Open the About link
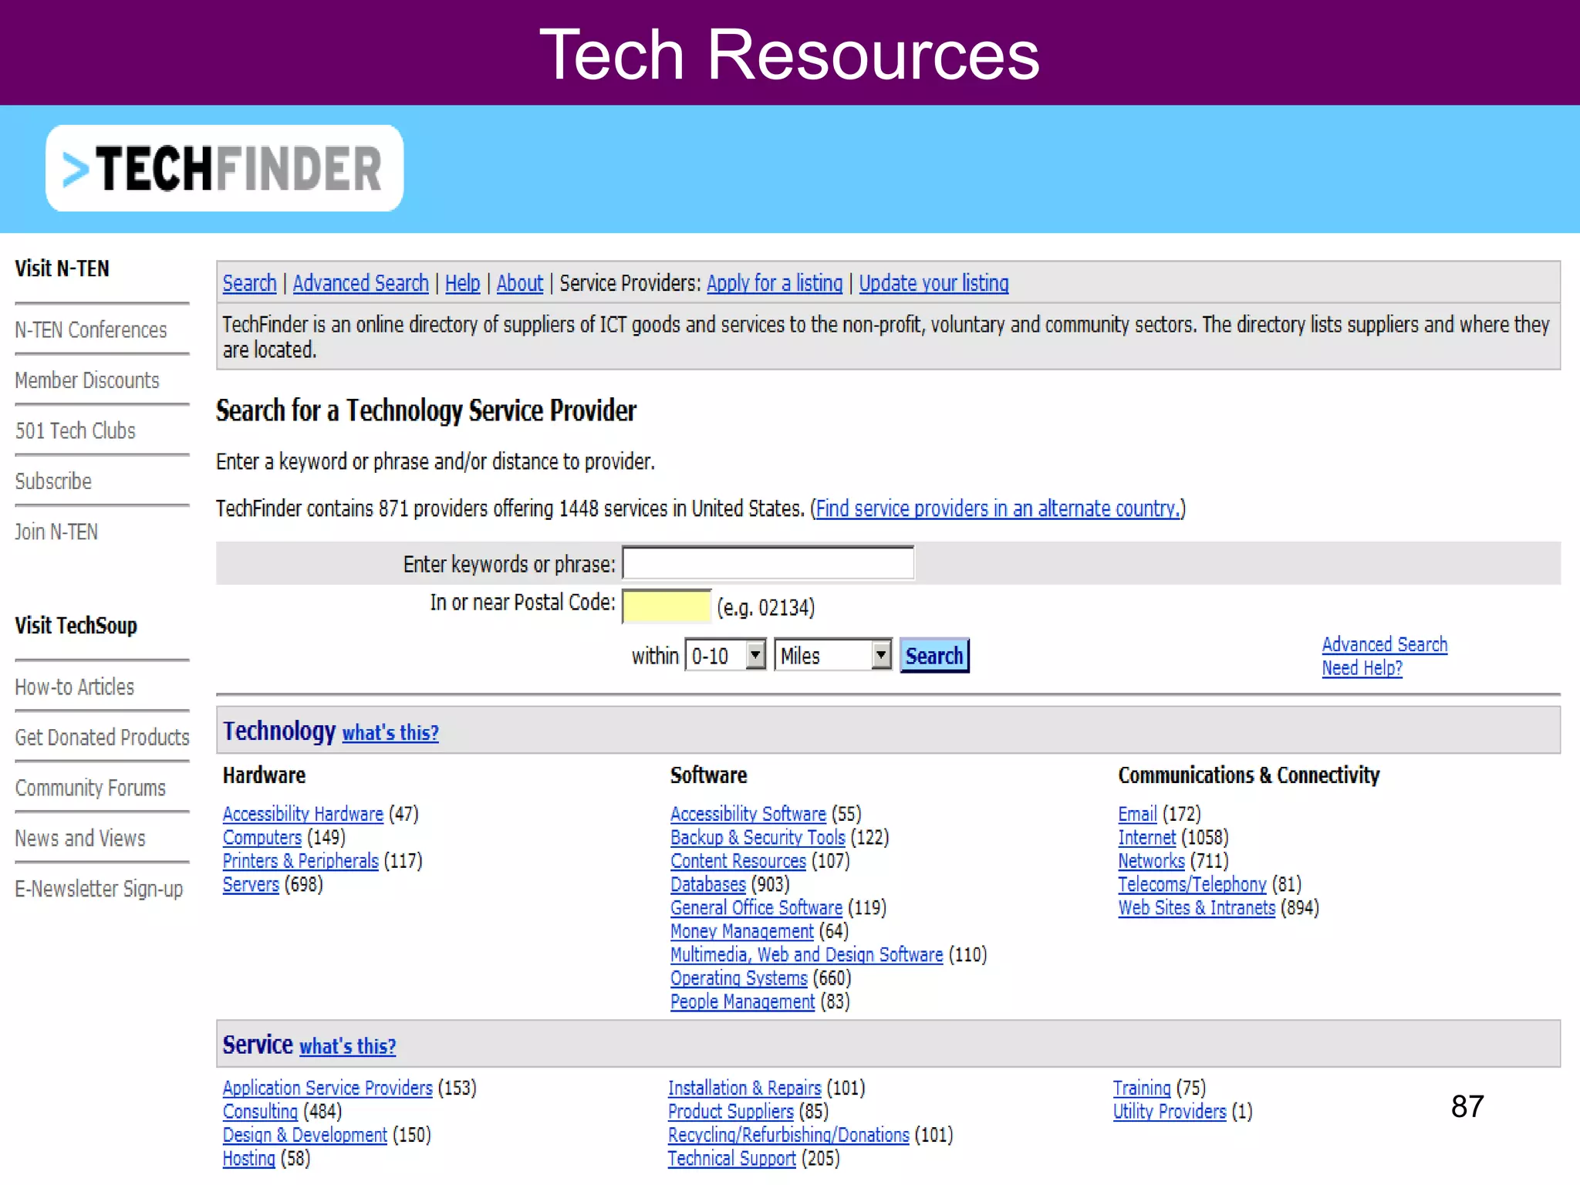1580x1185 pixels. pos(519,283)
